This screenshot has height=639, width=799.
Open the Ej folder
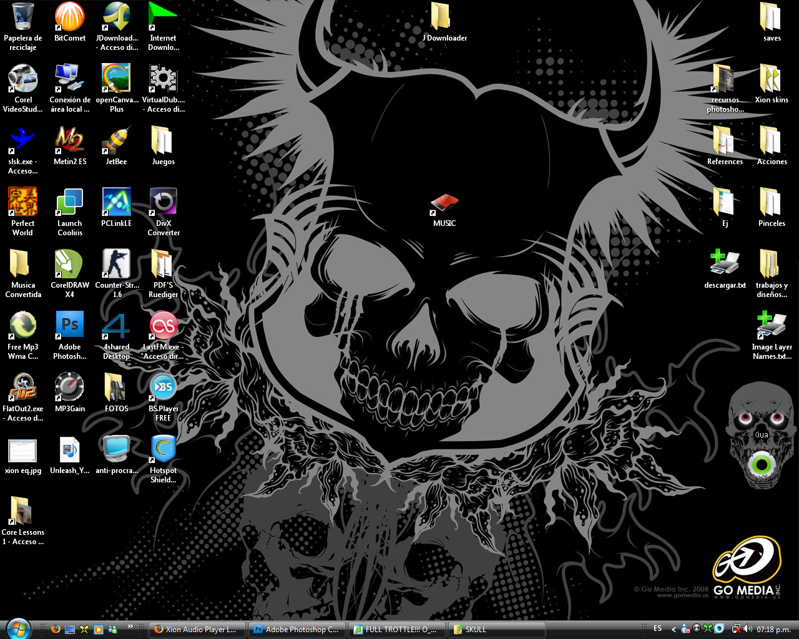point(725,202)
